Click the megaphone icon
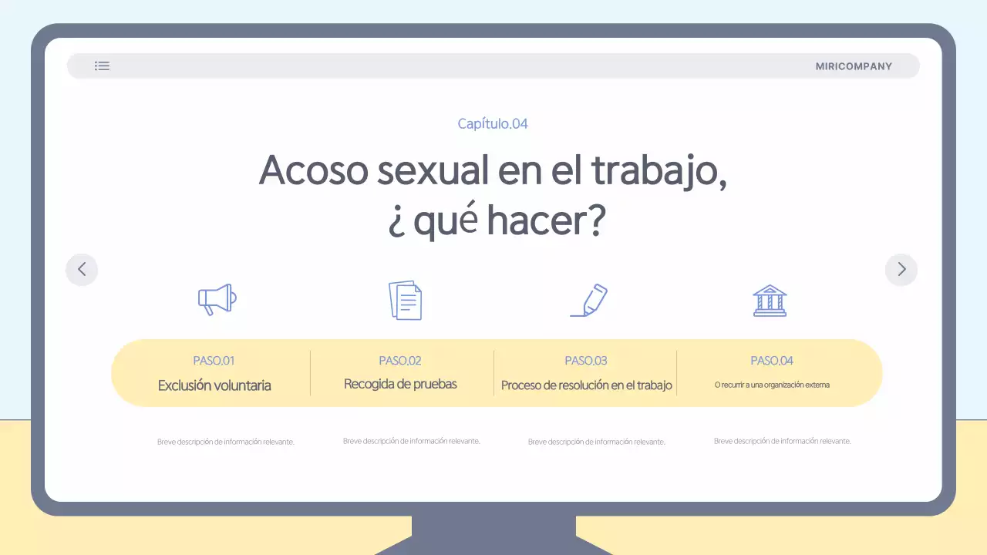 pos(217,300)
